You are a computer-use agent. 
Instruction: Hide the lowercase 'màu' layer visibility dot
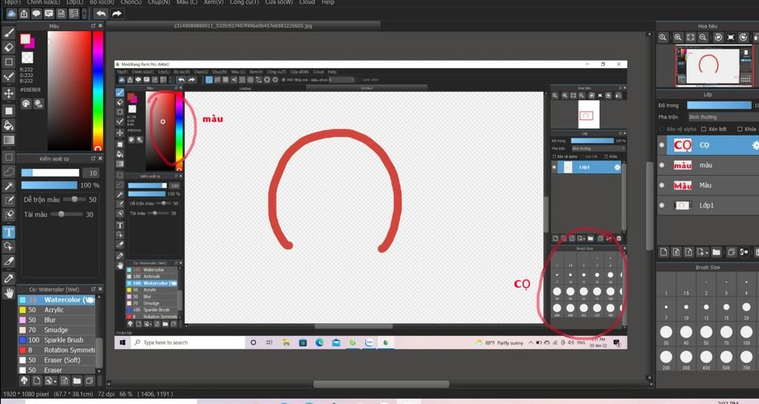click(x=662, y=165)
